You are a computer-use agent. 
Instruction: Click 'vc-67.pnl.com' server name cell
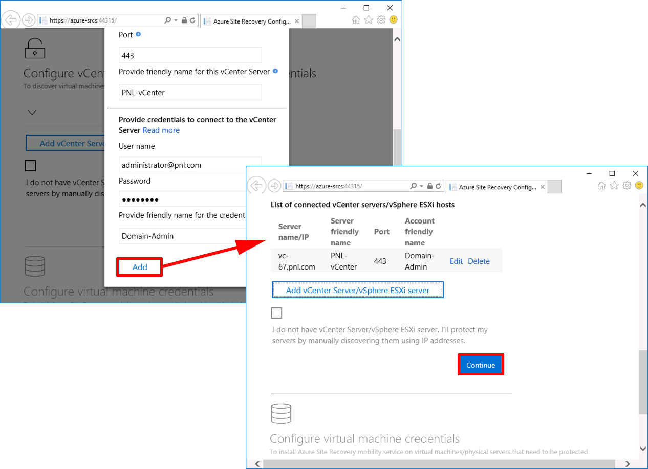coord(297,261)
